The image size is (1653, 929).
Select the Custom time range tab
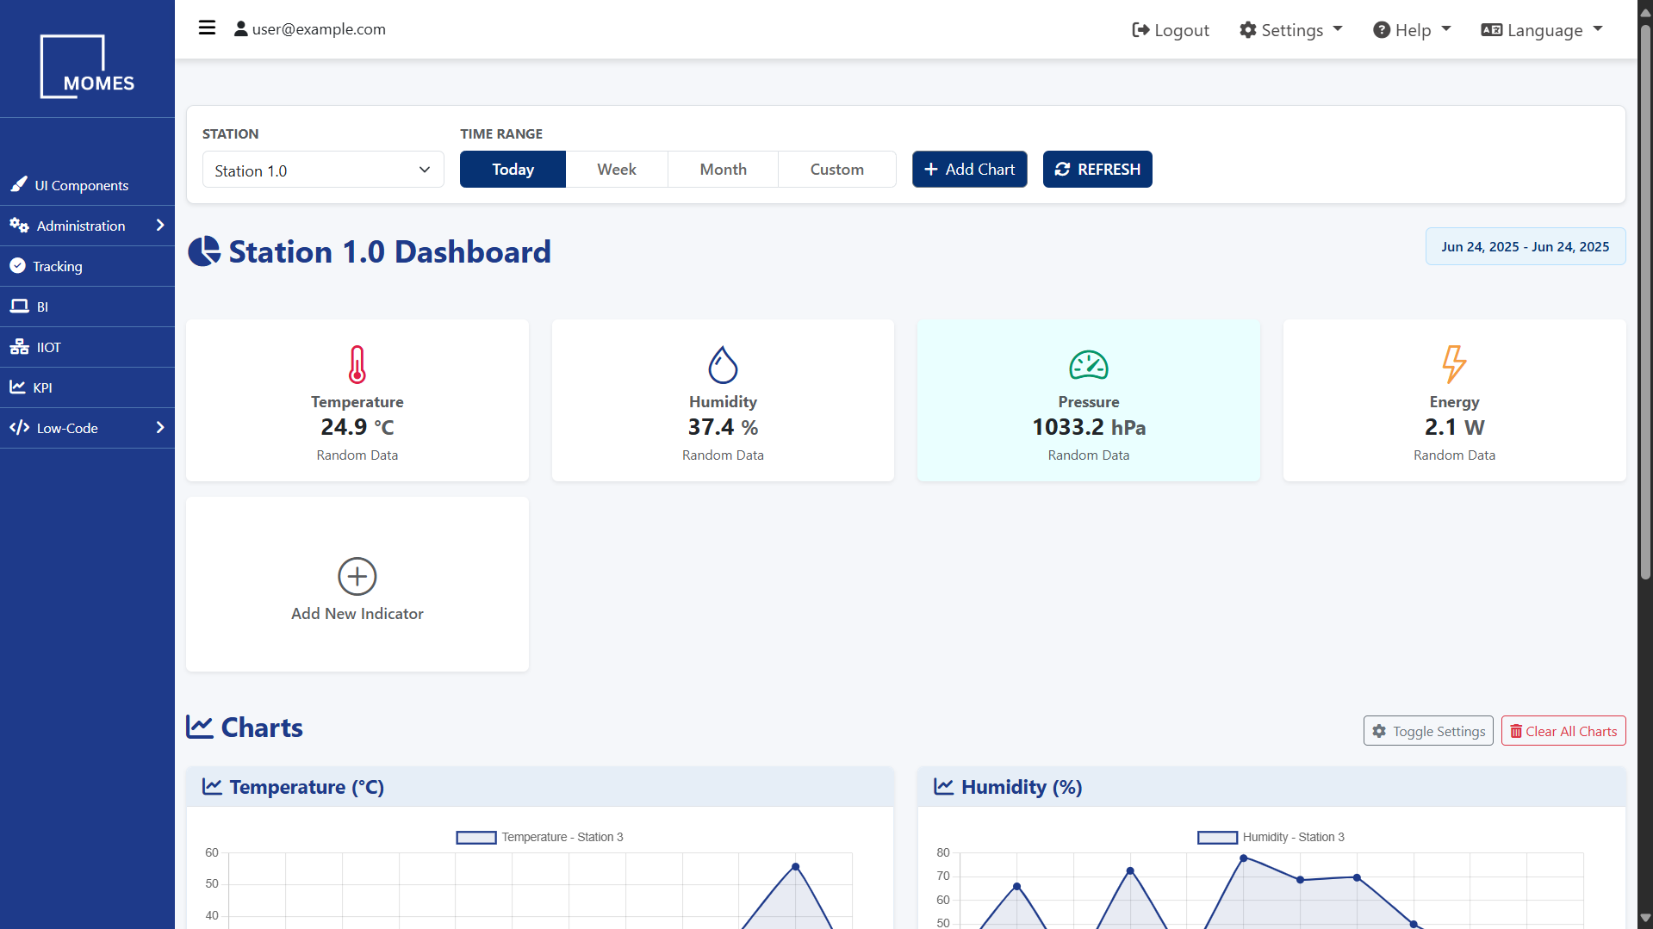point(836,170)
